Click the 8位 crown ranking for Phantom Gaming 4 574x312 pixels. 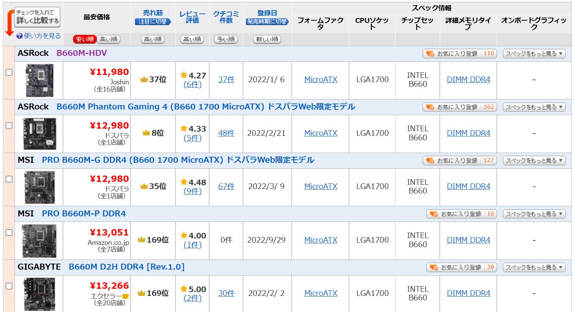coord(153,133)
